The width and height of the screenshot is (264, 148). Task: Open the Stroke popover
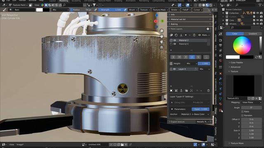(175, 10)
